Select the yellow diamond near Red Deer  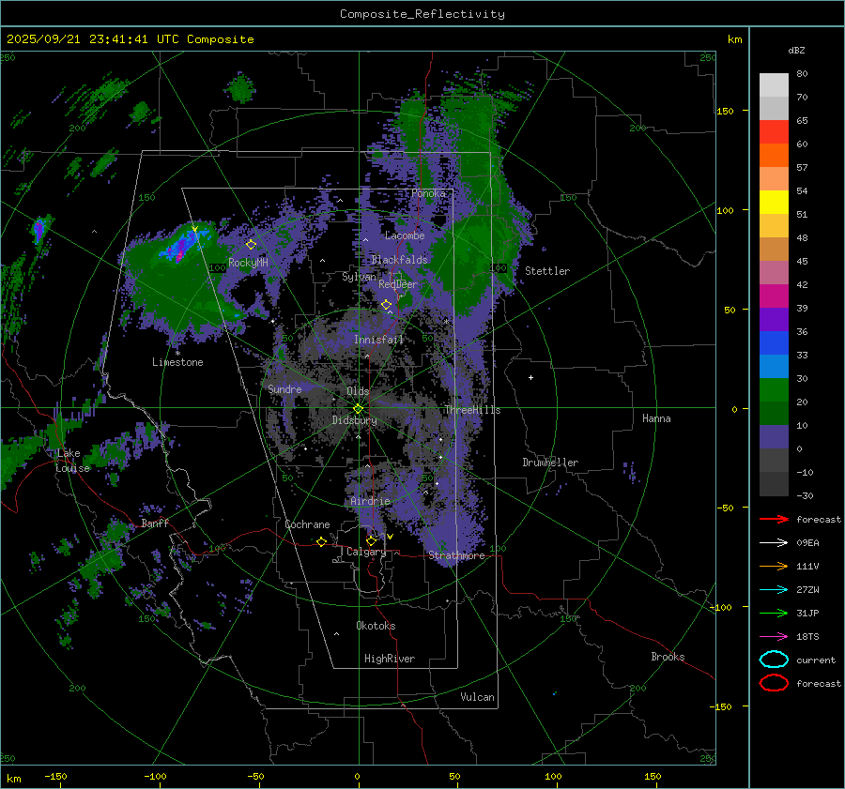click(386, 305)
